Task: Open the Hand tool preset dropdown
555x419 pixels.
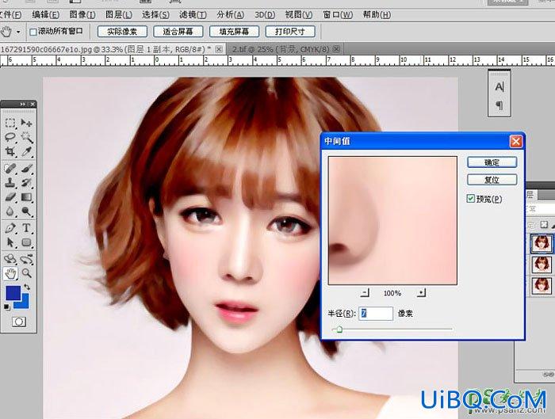Action: click(18, 32)
